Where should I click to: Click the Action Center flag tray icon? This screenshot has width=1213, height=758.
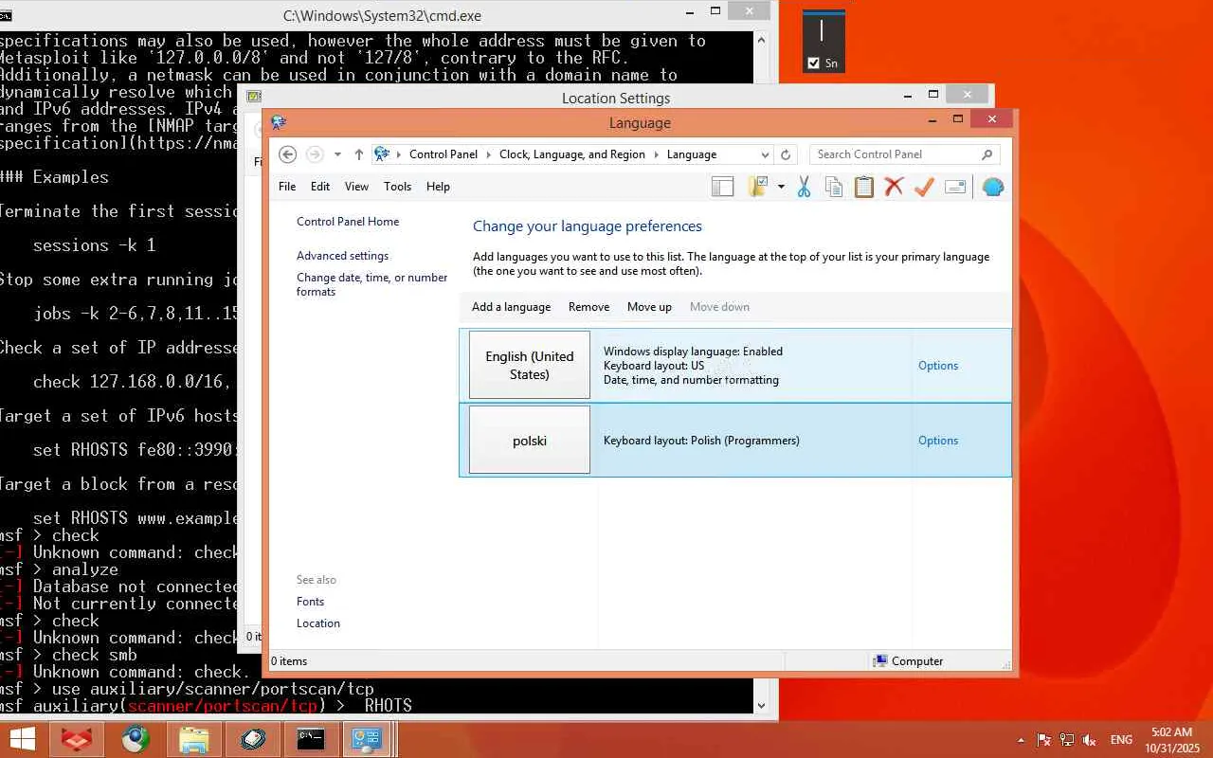click(x=1044, y=740)
